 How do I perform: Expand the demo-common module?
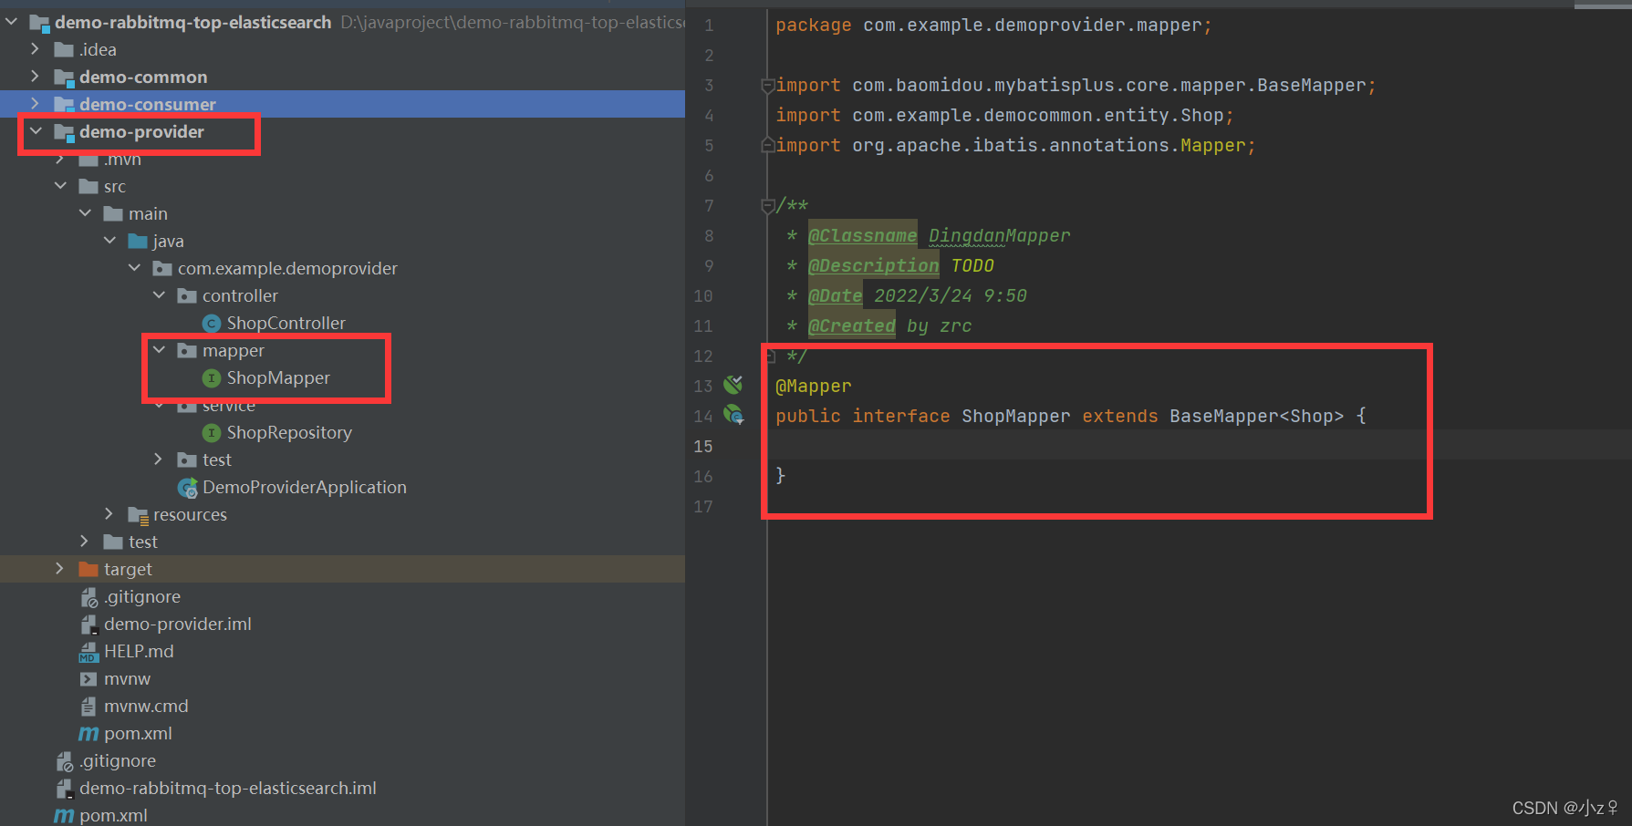[36, 77]
